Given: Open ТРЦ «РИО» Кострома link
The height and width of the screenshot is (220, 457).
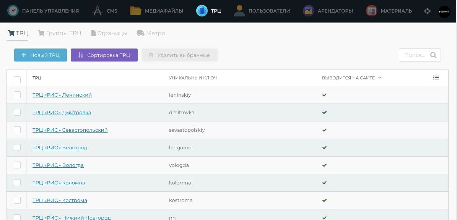Looking at the screenshot, I should tap(60, 200).
